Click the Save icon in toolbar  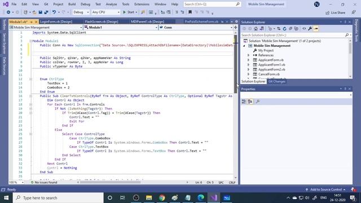coord(40,12)
